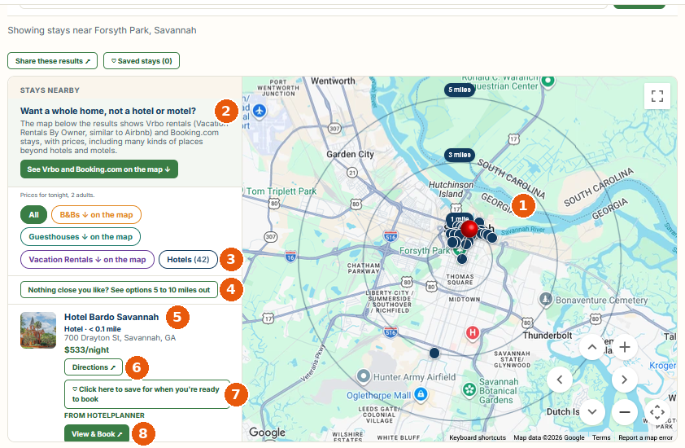685x448 pixels.
Task: Save Hotel Bardo for when ready to book
Action: coord(147,394)
